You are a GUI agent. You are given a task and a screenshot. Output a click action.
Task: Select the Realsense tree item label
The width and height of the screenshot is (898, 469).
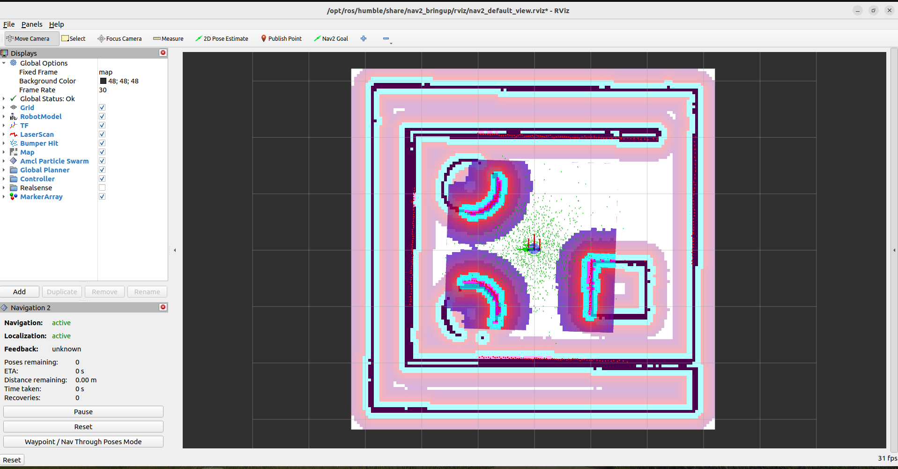(x=36, y=187)
